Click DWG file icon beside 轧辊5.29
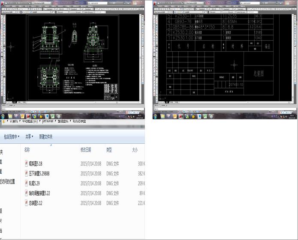298x240 pixels. coord(26,183)
